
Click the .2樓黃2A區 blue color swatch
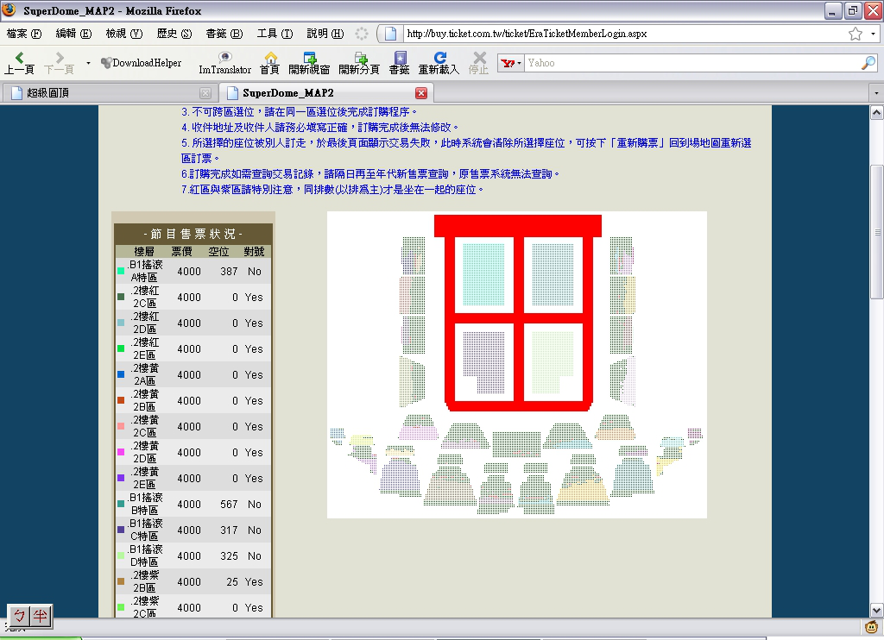click(121, 375)
